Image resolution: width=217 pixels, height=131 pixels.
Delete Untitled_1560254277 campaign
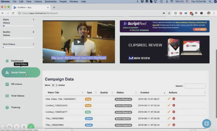click(x=174, y=112)
